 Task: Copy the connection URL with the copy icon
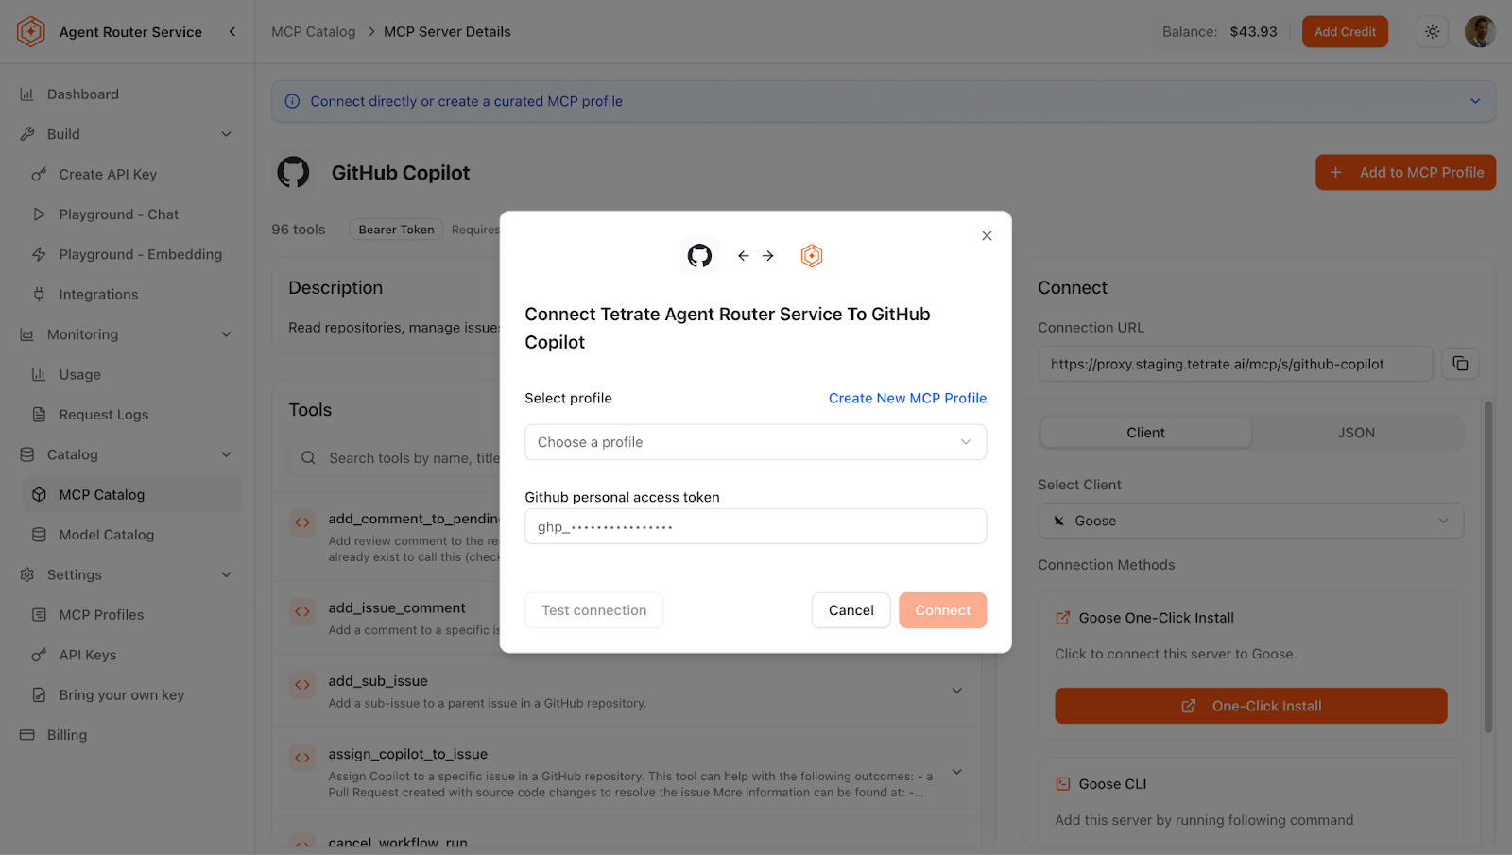coord(1460,364)
